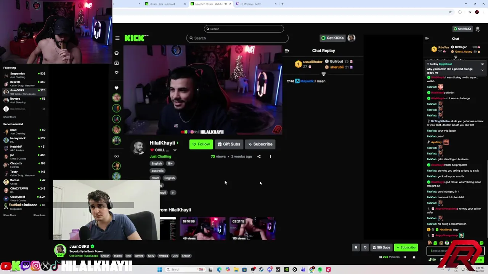Viewport: 488px width, 274px height.
Task: Unpin the BiggzSmall pinned message
Action: 482,64
